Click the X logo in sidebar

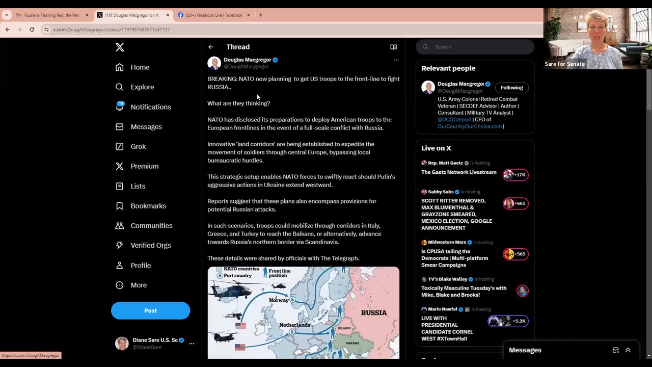pos(120,47)
